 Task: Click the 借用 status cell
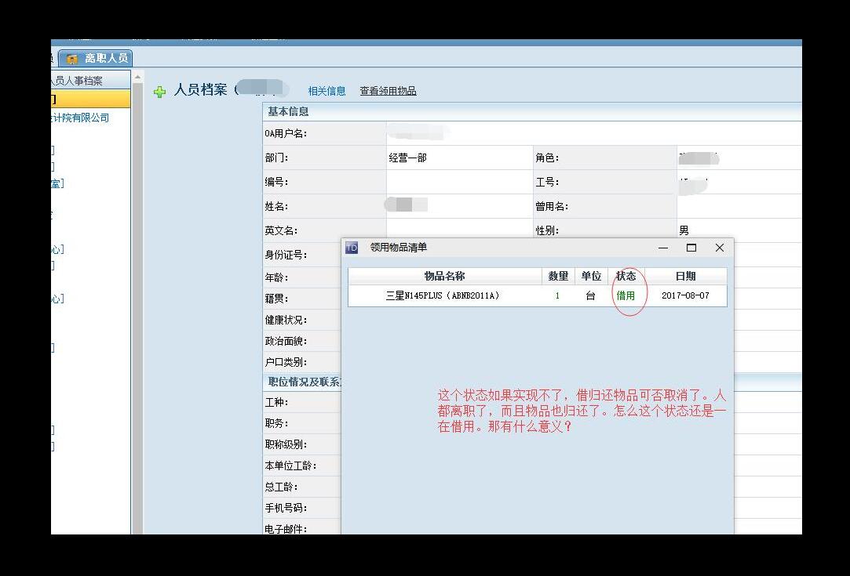coord(626,296)
